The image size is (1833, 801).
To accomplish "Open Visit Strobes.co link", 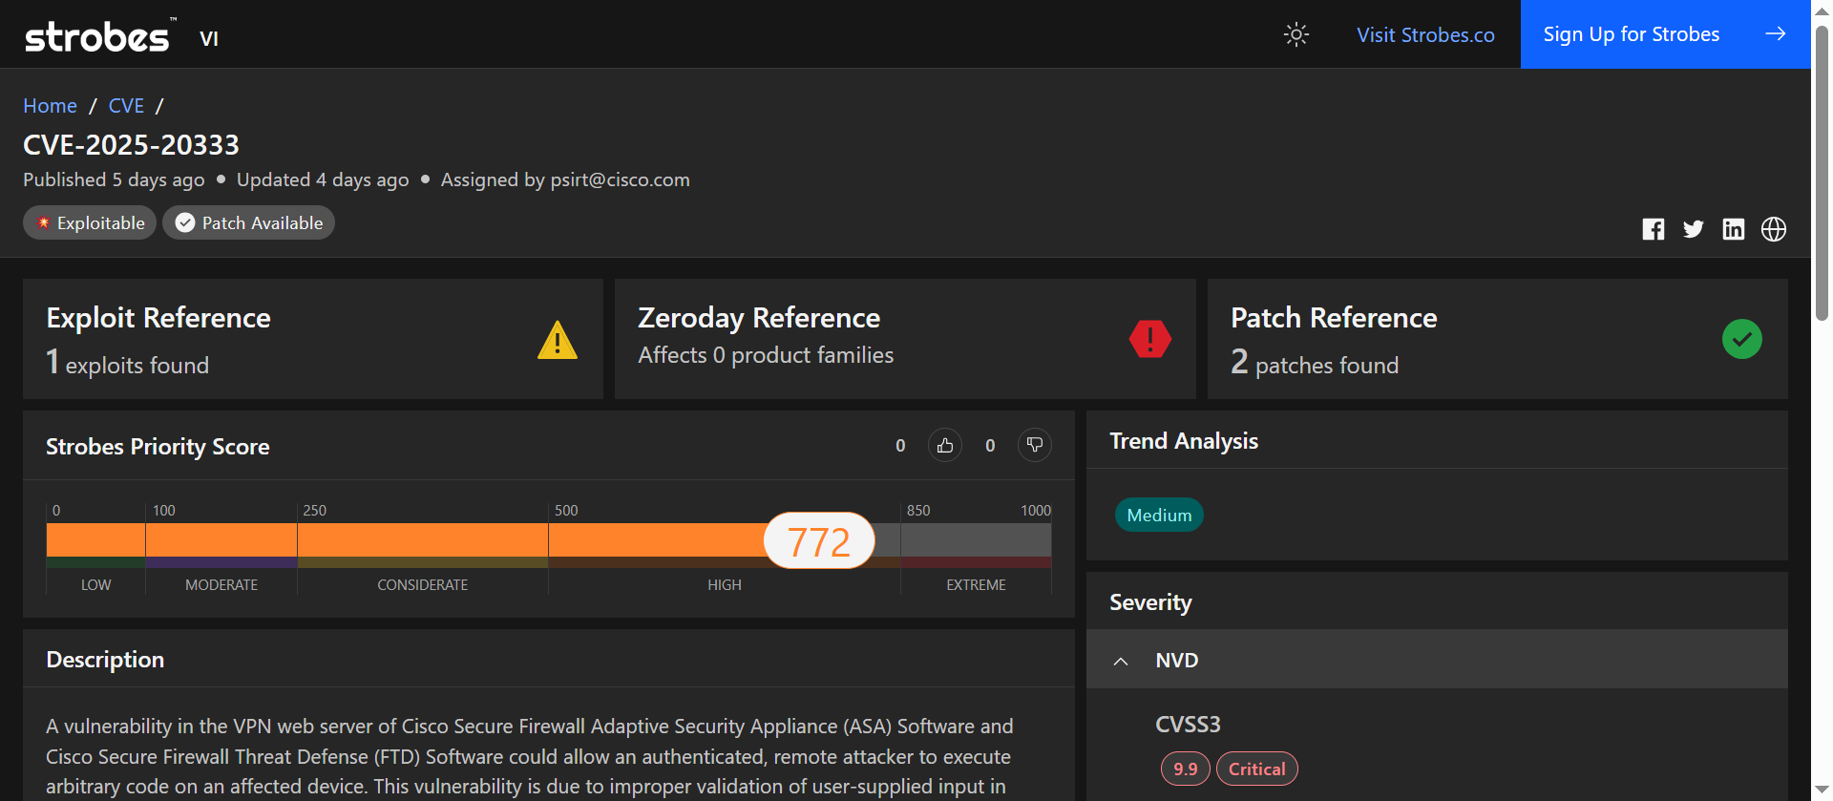I will pyautogui.click(x=1425, y=35).
